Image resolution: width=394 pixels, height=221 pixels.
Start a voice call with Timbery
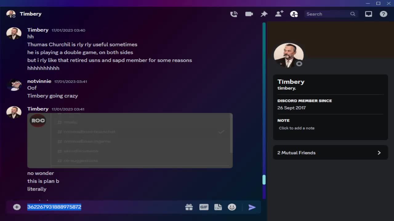point(234,14)
